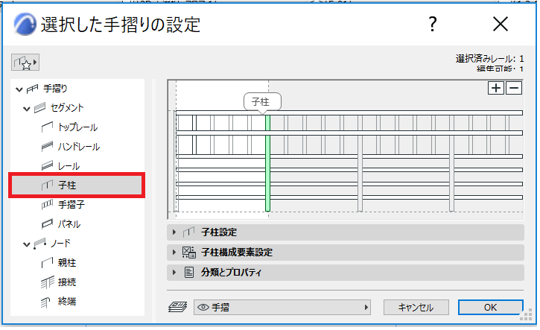Click the ハンドレール icon in tree
The image size is (540, 330).
47,147
